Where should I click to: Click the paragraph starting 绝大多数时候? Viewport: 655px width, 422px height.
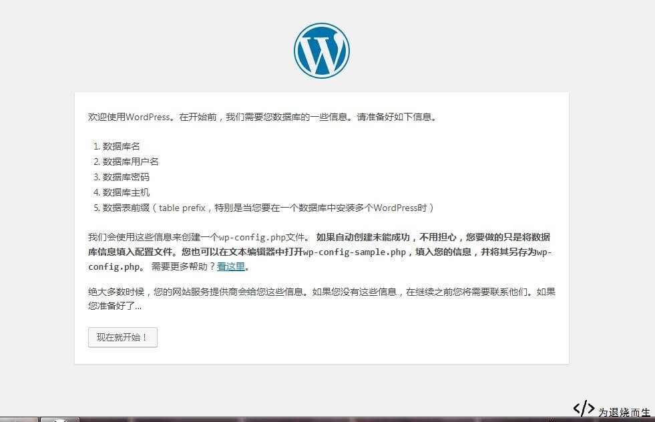322,298
